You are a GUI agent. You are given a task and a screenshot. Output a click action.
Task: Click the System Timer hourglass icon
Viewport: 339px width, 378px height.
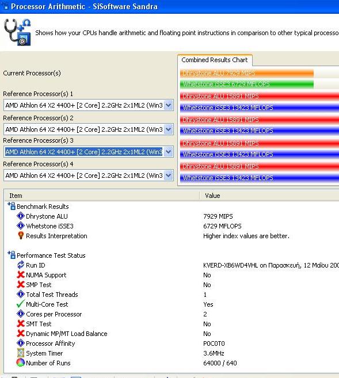pyautogui.click(x=21, y=353)
